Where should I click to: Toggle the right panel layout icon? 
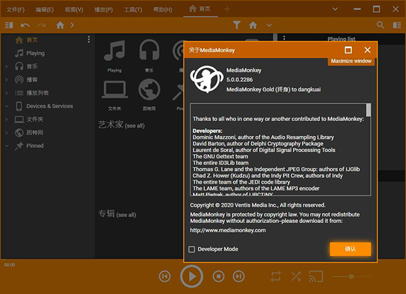pos(397,25)
